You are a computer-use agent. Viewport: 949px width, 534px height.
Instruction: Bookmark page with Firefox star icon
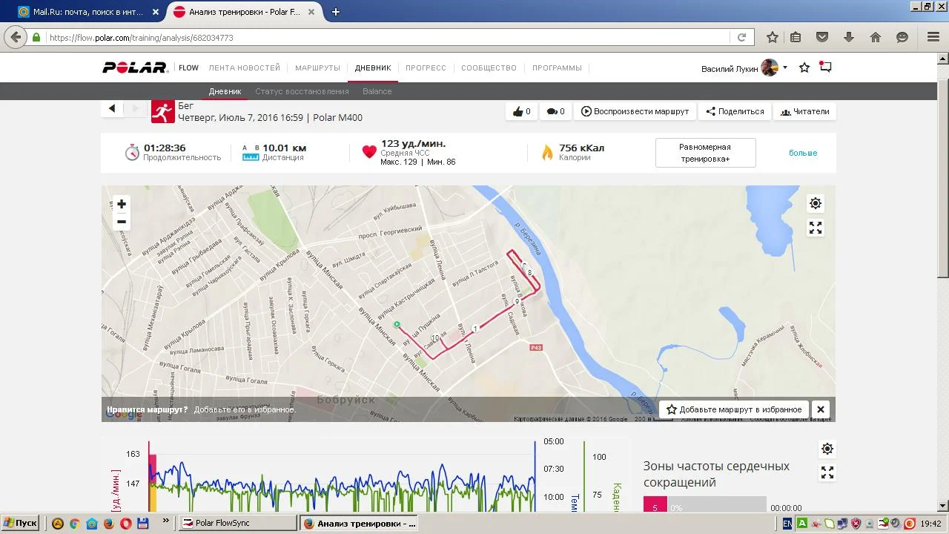tap(772, 37)
